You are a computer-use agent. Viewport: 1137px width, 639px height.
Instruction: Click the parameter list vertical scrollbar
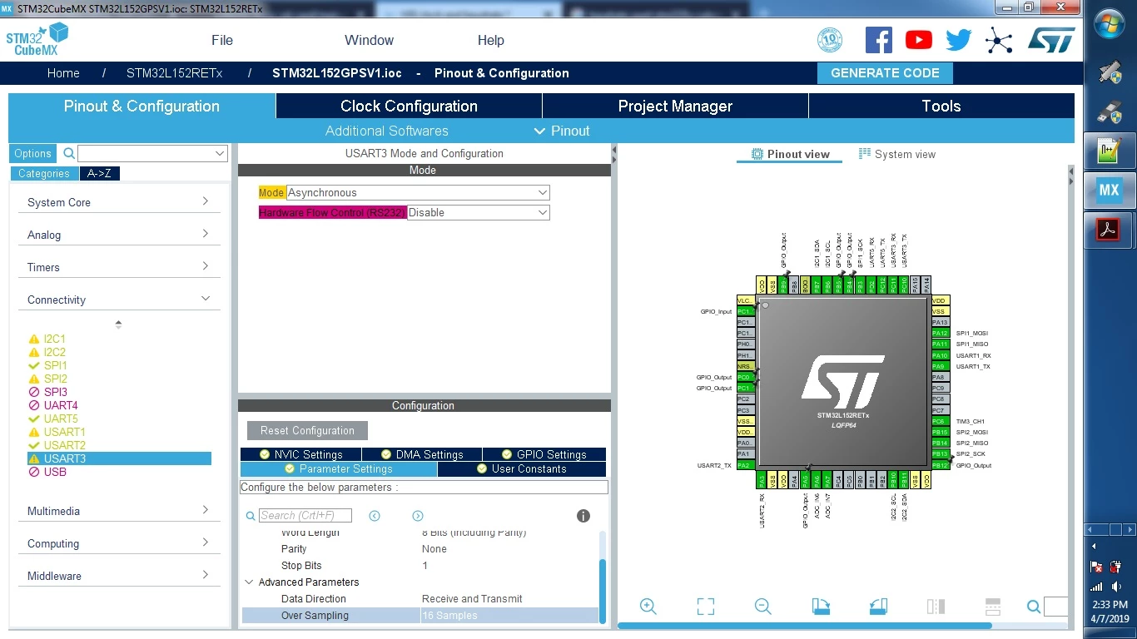[x=603, y=591]
